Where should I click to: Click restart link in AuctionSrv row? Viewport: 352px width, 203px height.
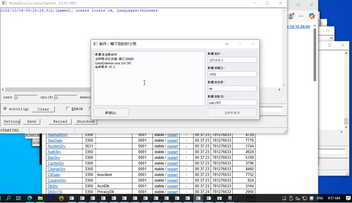click(172, 146)
